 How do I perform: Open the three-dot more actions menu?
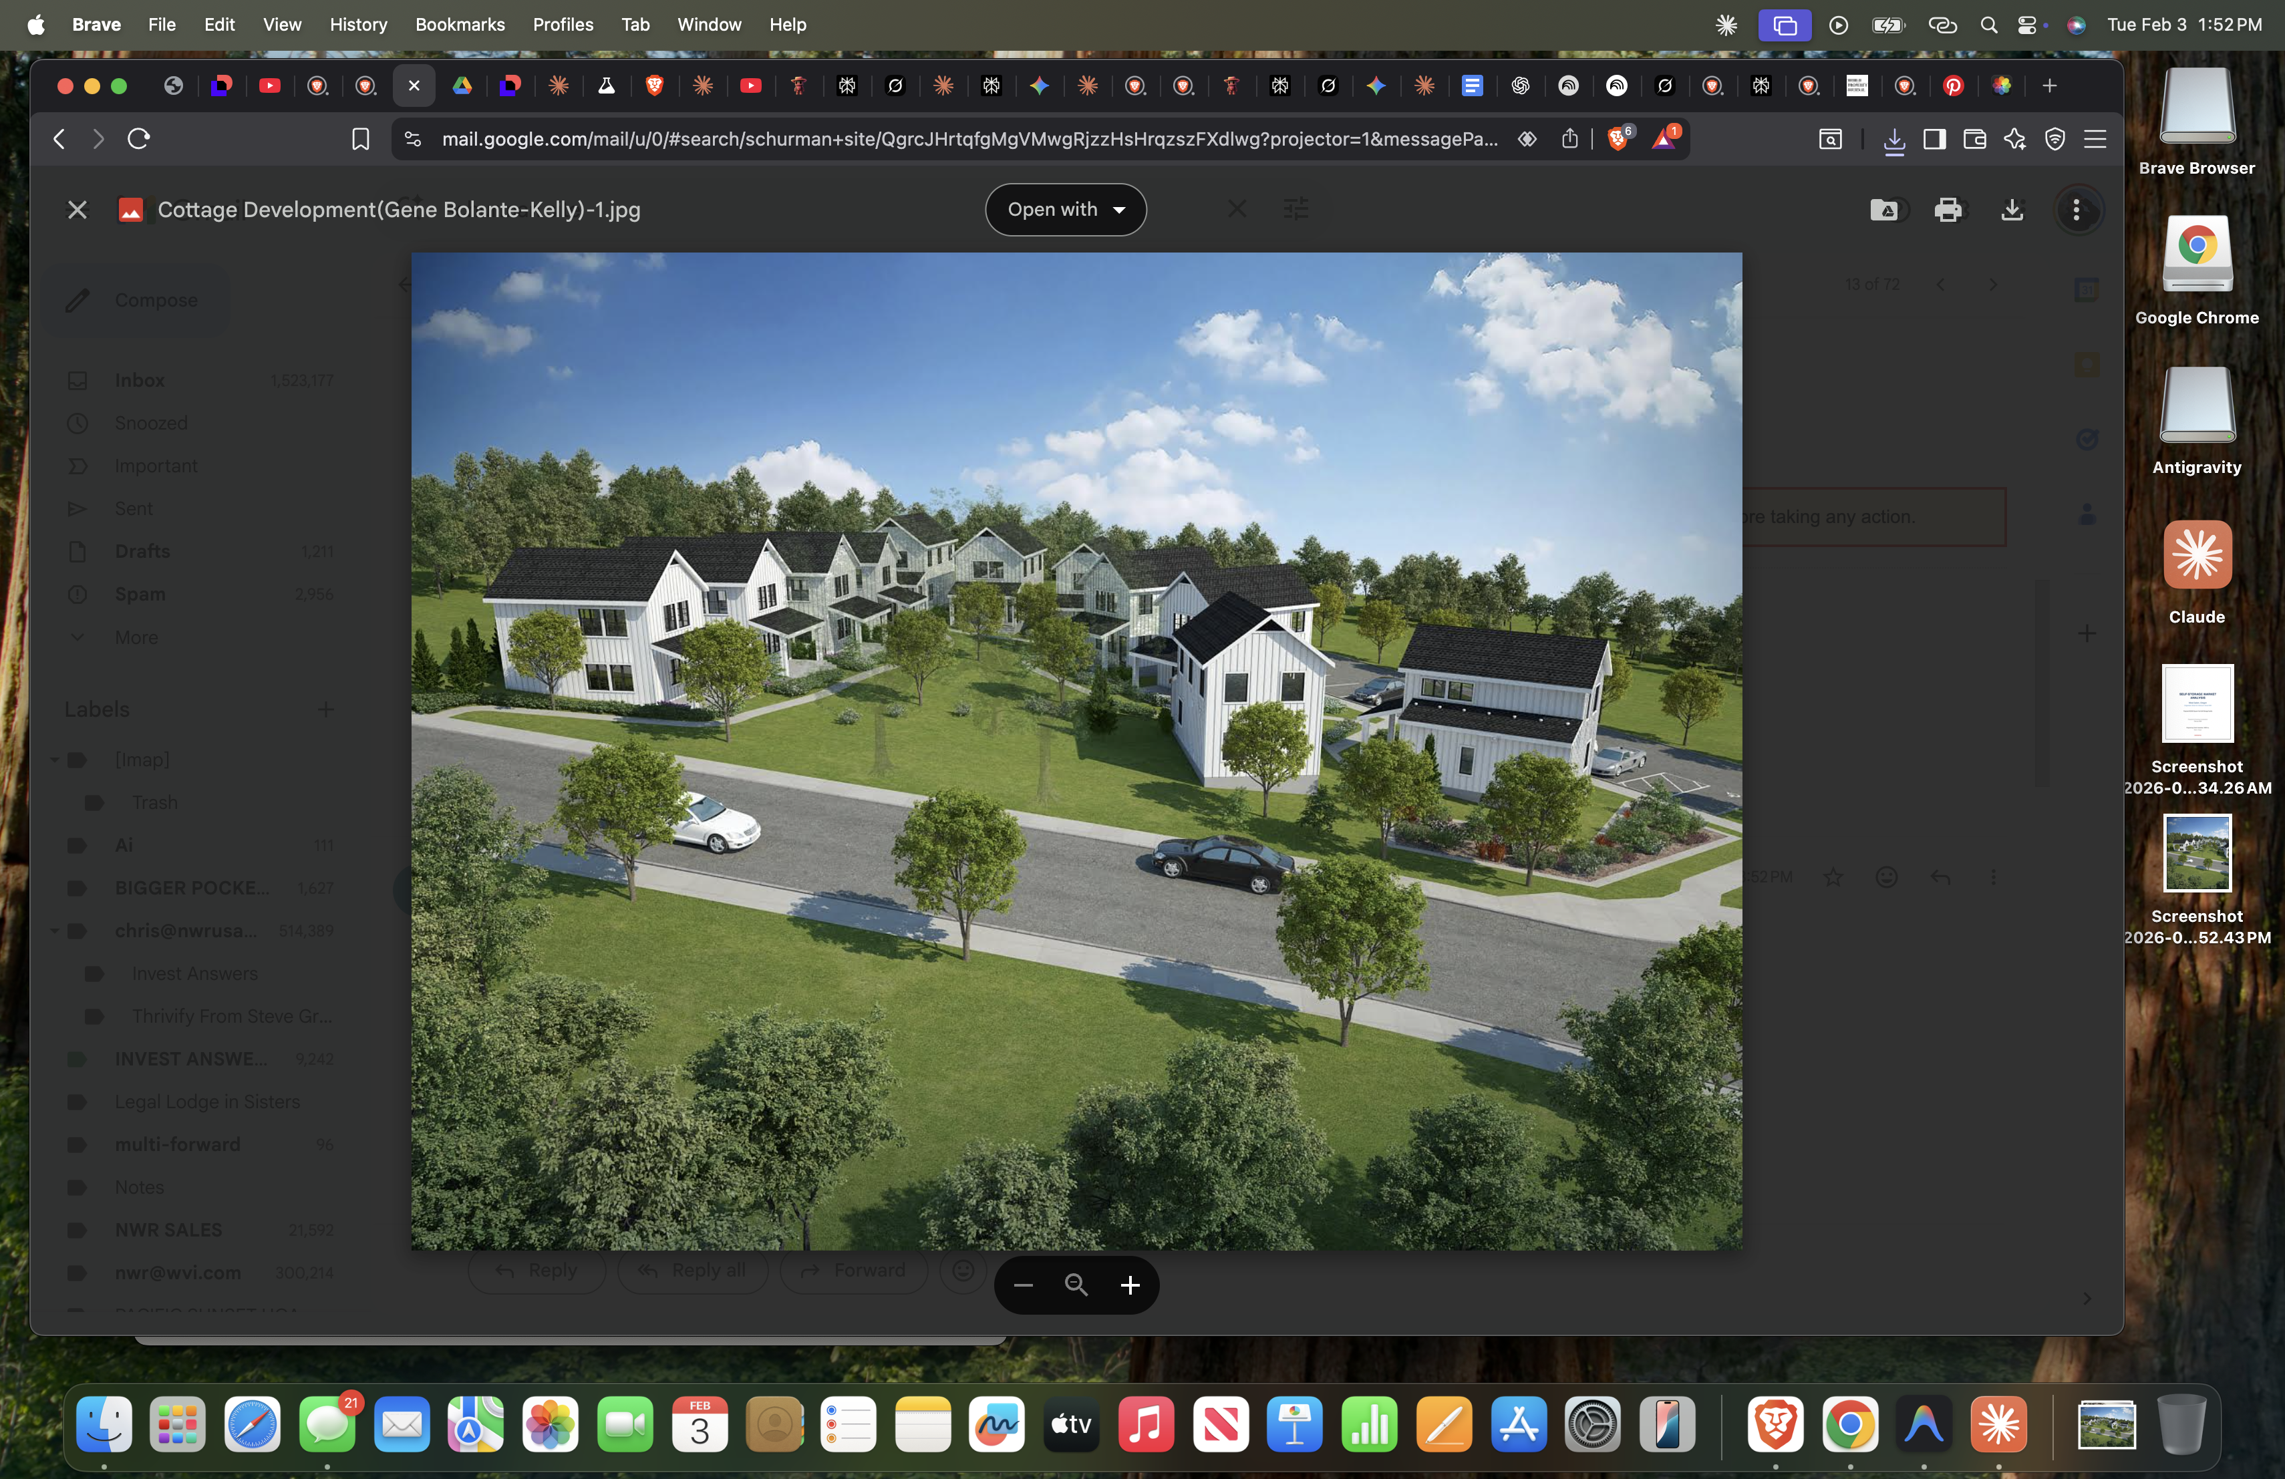2076,210
